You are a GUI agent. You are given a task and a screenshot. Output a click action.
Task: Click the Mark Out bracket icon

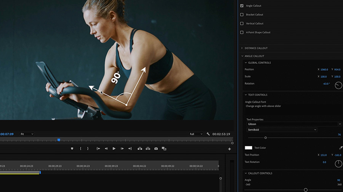88,148
